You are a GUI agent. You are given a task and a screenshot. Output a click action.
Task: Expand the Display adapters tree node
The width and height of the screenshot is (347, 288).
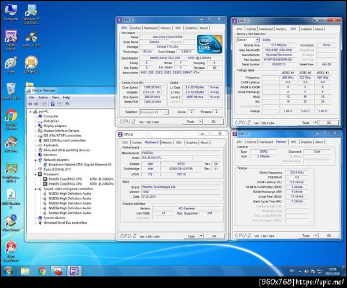35,126
